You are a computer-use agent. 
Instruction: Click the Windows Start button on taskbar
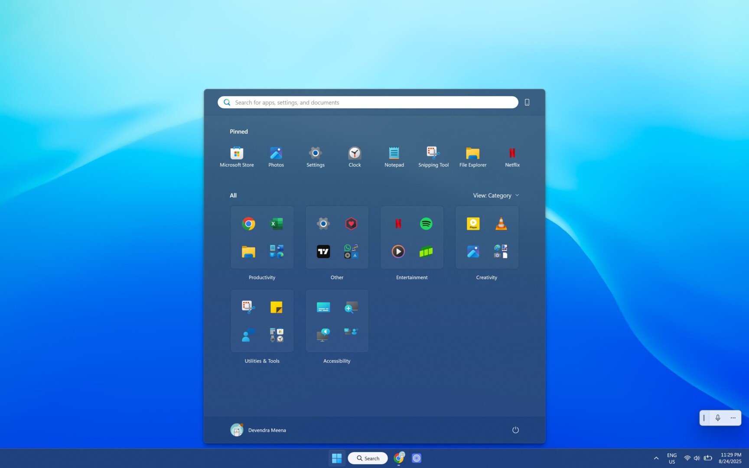(337, 458)
